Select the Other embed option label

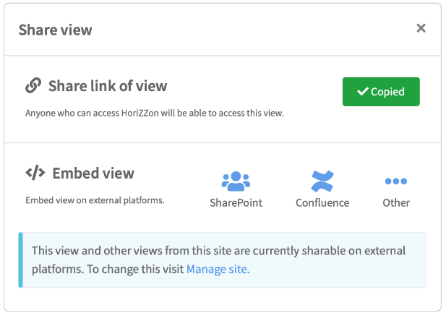pyautogui.click(x=396, y=203)
